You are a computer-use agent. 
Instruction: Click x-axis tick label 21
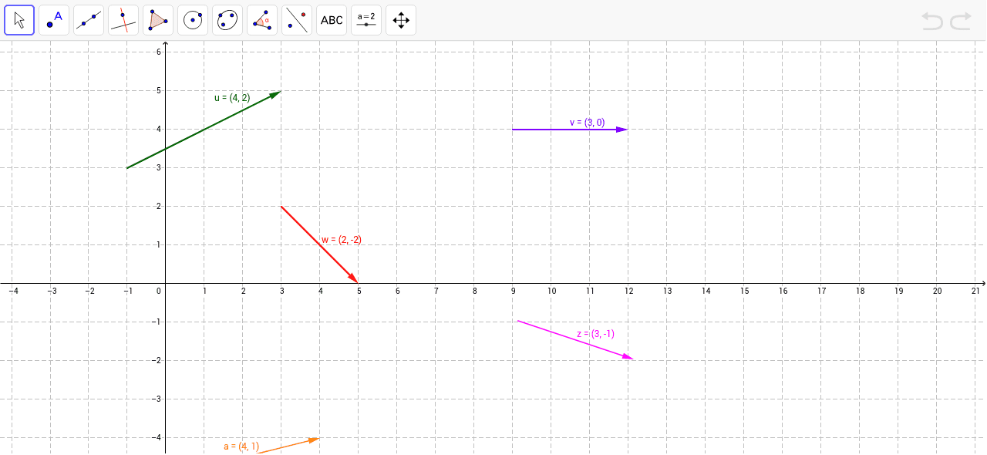coord(975,291)
